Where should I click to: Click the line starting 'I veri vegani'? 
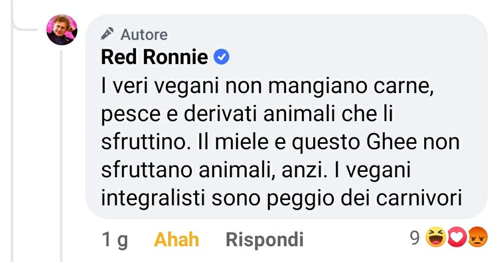(268, 87)
